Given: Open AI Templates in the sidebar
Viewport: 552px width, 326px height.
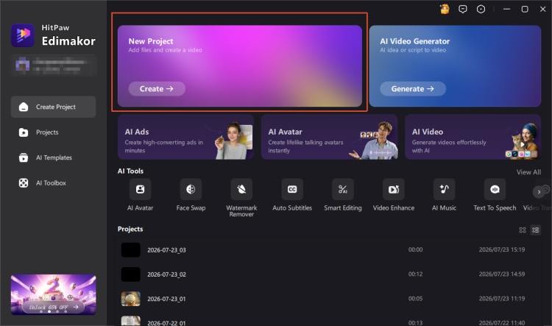Looking at the screenshot, I should pyautogui.click(x=53, y=157).
